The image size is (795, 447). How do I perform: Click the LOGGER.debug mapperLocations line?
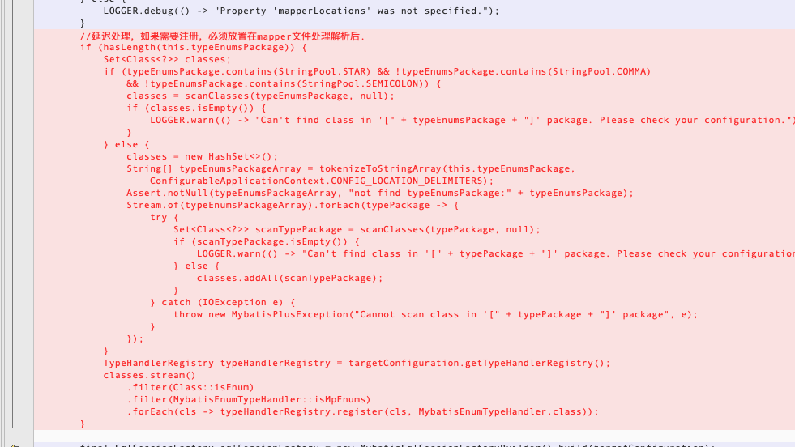(x=301, y=11)
